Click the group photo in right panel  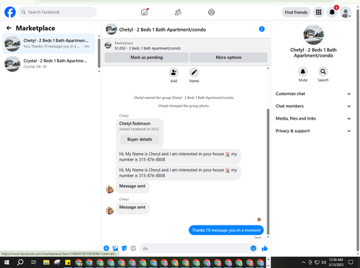313,35
